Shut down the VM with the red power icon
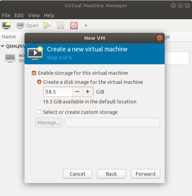Image resolution: width=192 pixels, height=196 pixels. click(x=74, y=26)
